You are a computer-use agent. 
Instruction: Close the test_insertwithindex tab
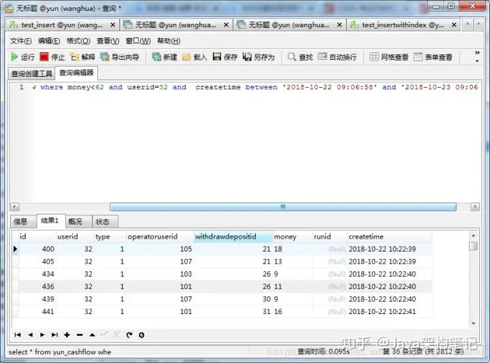pos(455,24)
